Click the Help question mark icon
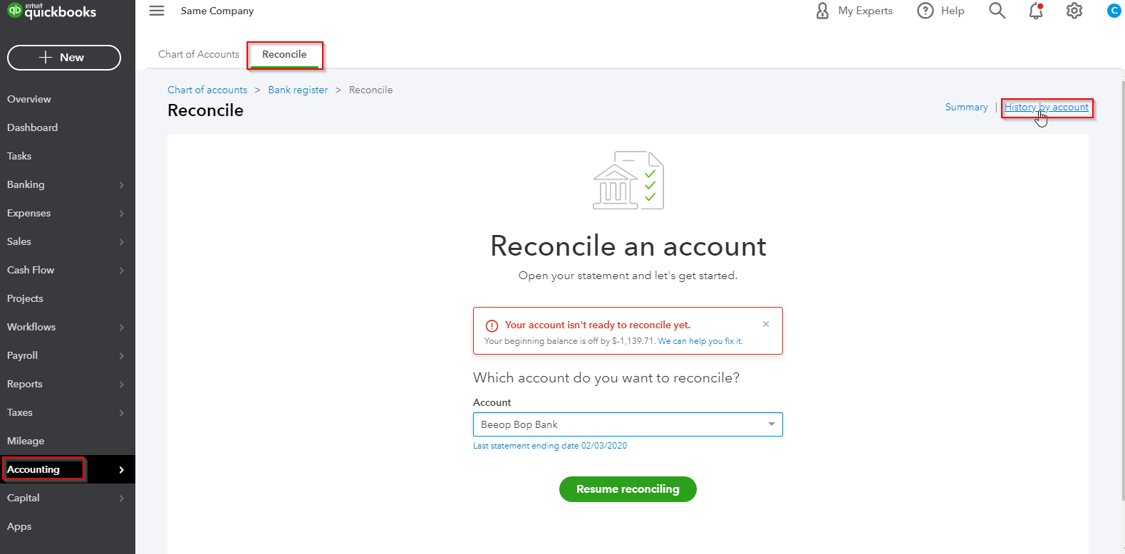Viewport: 1125px width, 554px height. click(x=926, y=11)
